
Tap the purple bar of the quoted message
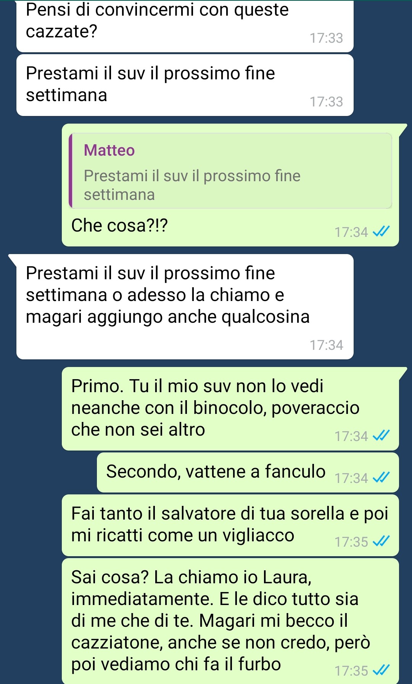click(x=71, y=171)
